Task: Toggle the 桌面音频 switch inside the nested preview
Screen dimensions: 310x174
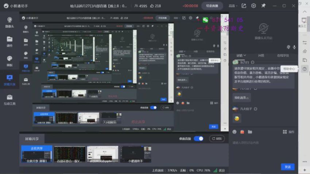Action: 154,107
